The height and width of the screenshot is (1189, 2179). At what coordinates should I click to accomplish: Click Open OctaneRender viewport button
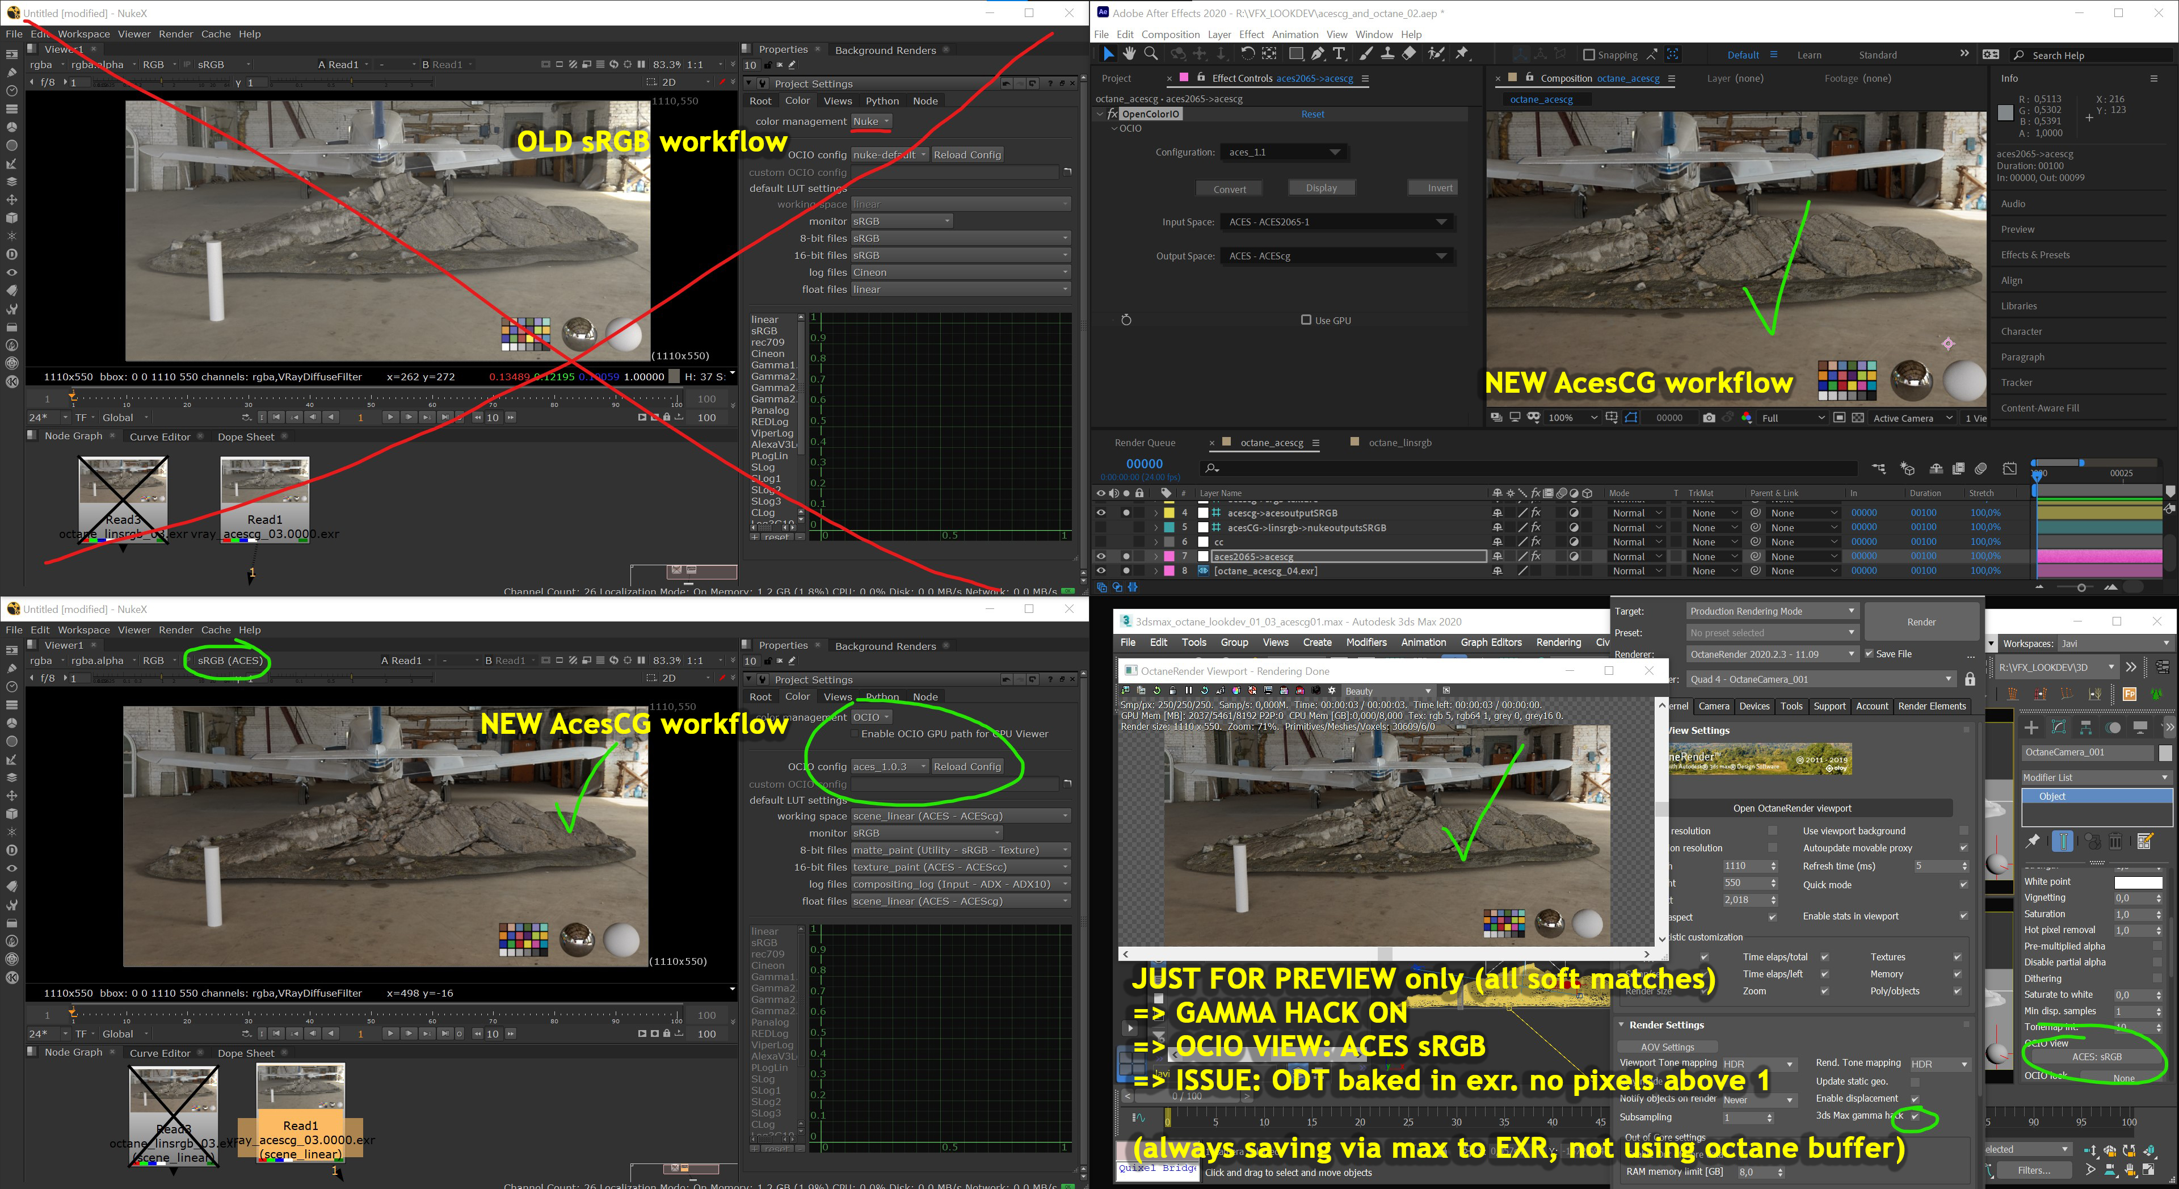coord(1791,808)
